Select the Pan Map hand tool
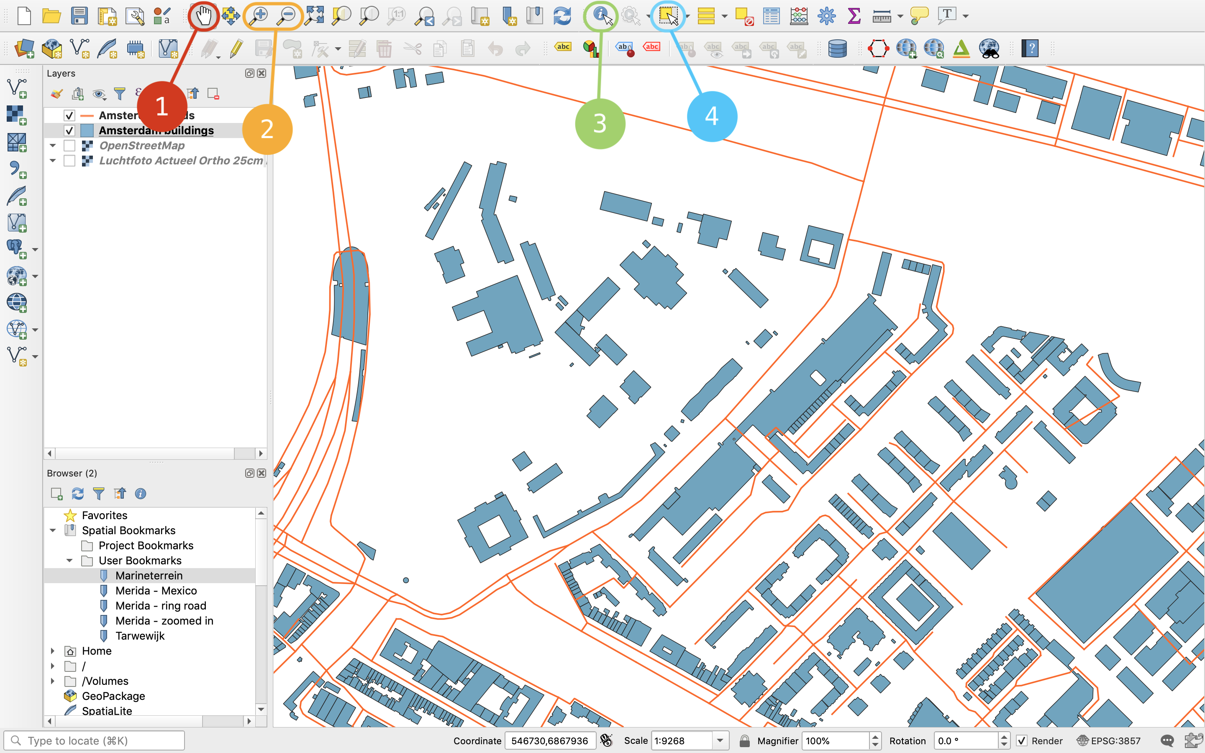 tap(204, 15)
